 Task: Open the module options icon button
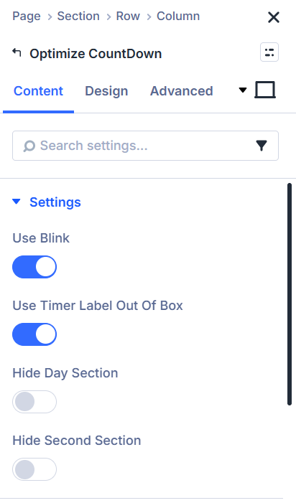click(269, 52)
